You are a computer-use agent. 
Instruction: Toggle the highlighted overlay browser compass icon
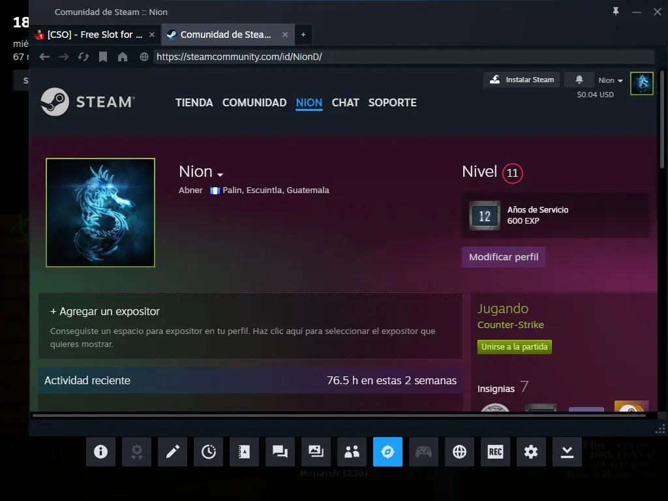pyautogui.click(x=387, y=451)
